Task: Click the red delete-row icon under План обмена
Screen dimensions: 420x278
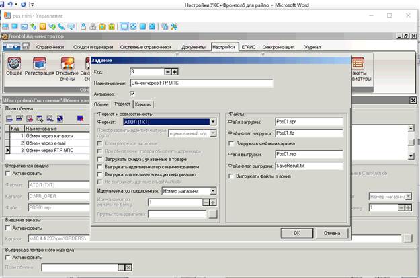Action: pyautogui.click(x=30, y=118)
